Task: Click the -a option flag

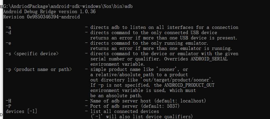Action: pyautogui.click(x=8, y=27)
